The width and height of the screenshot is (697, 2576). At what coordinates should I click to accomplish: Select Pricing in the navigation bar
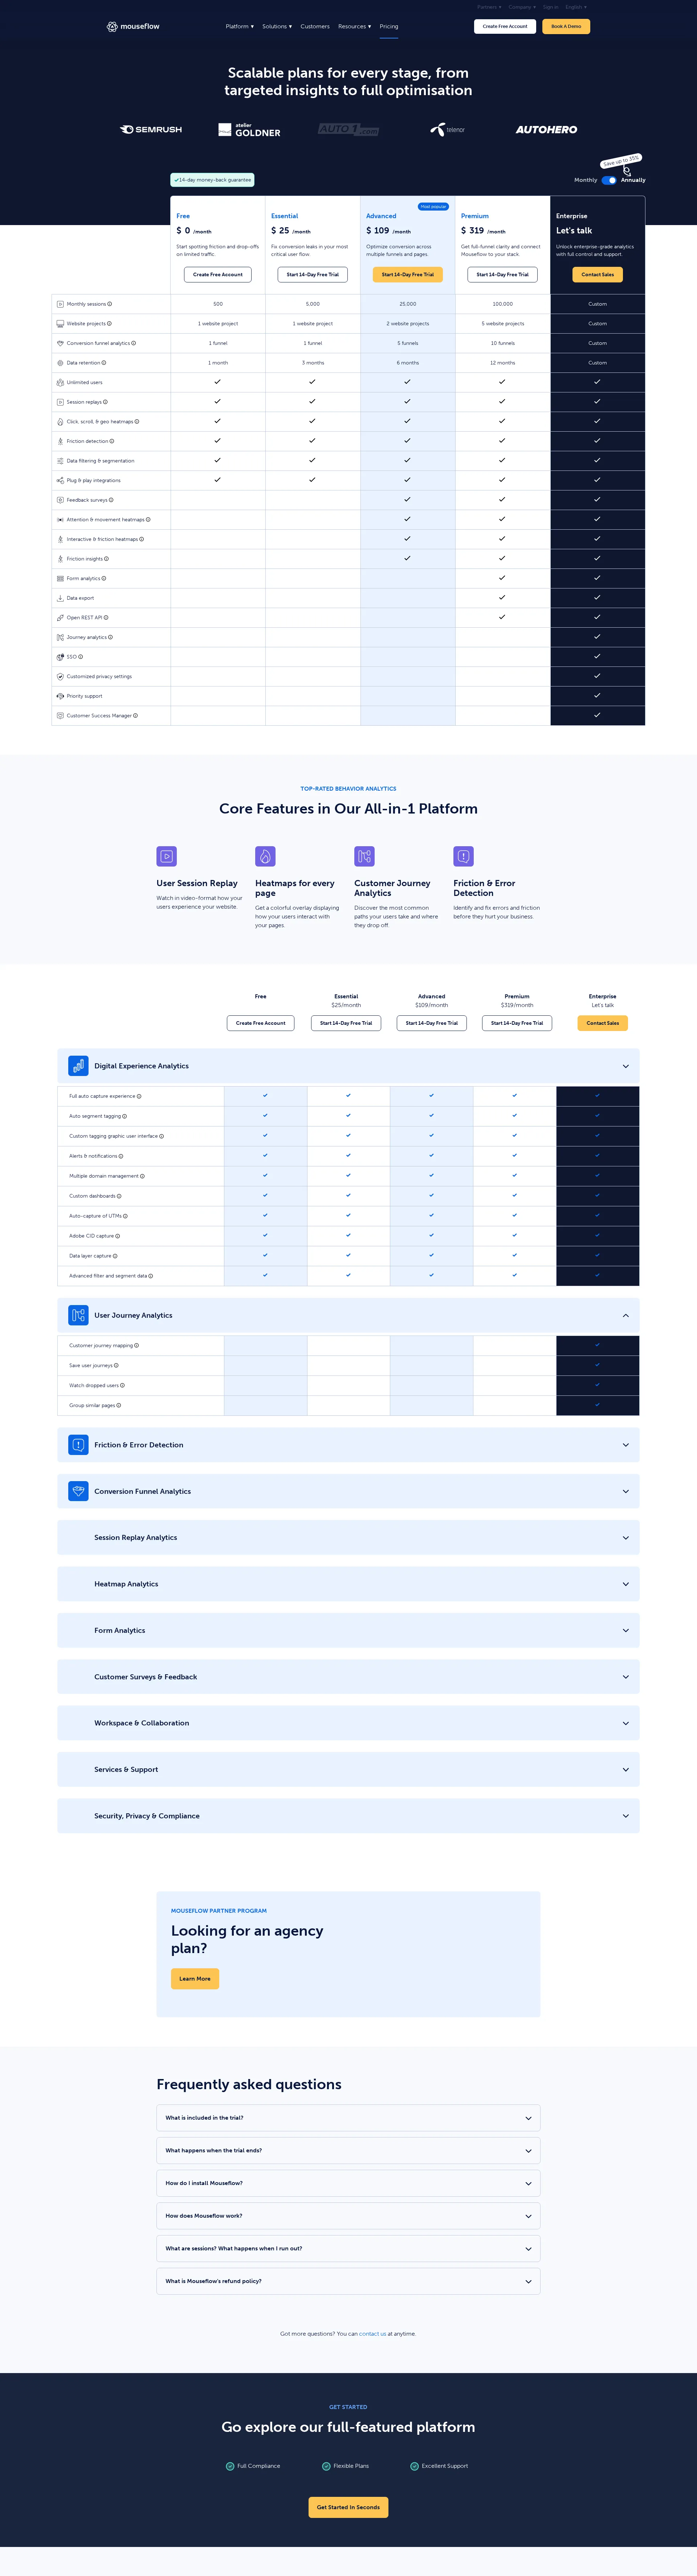pos(389,27)
